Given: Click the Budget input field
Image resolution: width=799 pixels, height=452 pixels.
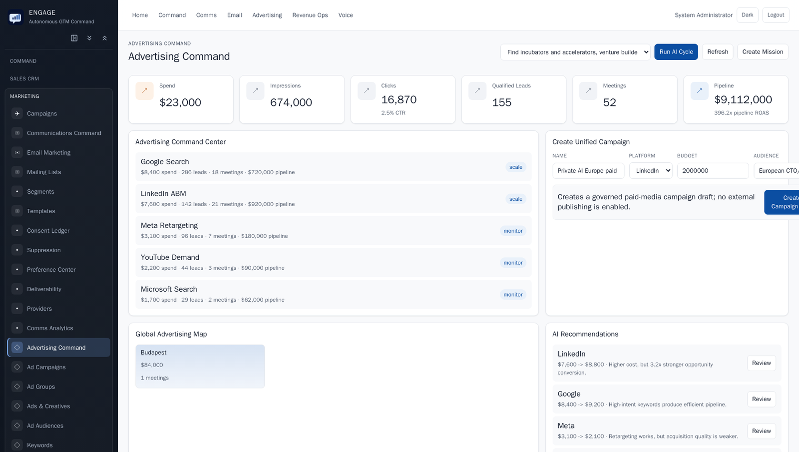Looking at the screenshot, I should point(713,171).
